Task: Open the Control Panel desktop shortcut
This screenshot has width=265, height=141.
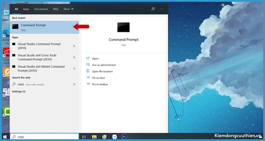Action: 6,15
